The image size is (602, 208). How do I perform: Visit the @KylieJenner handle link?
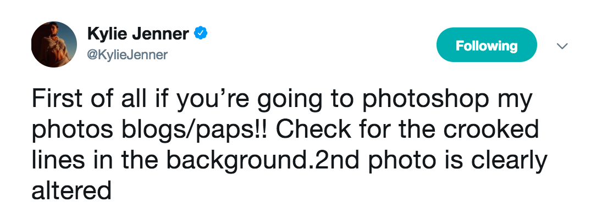coord(128,55)
